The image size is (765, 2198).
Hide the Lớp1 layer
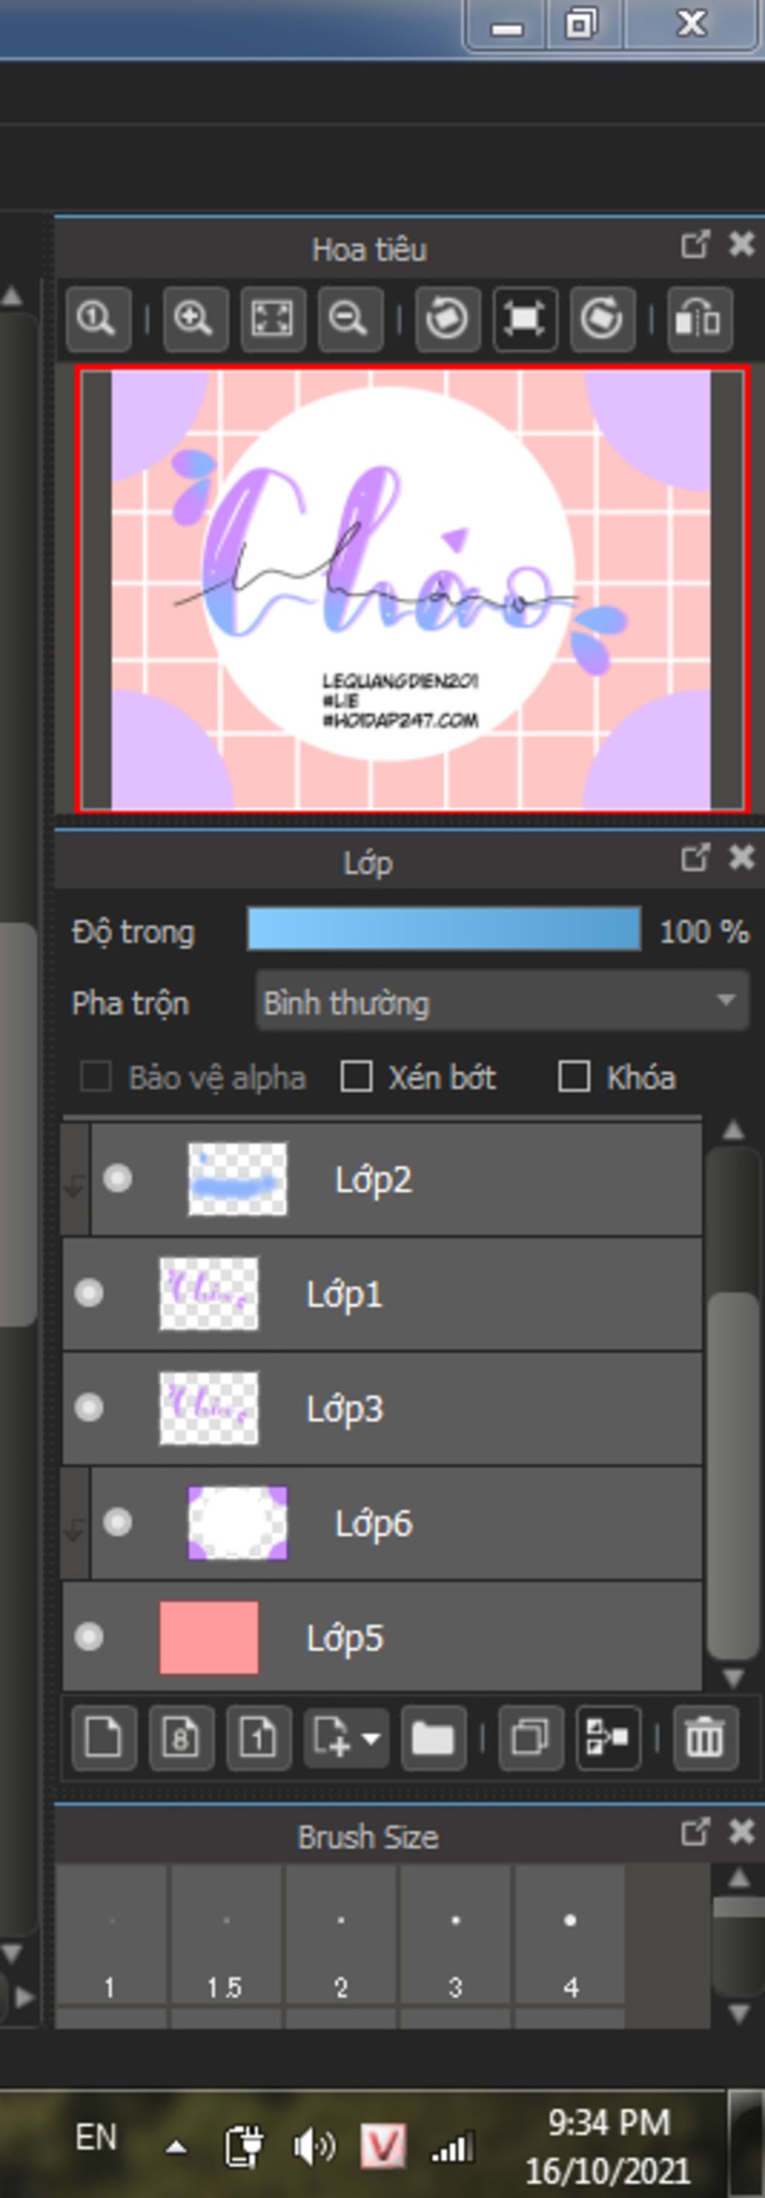(89, 1293)
